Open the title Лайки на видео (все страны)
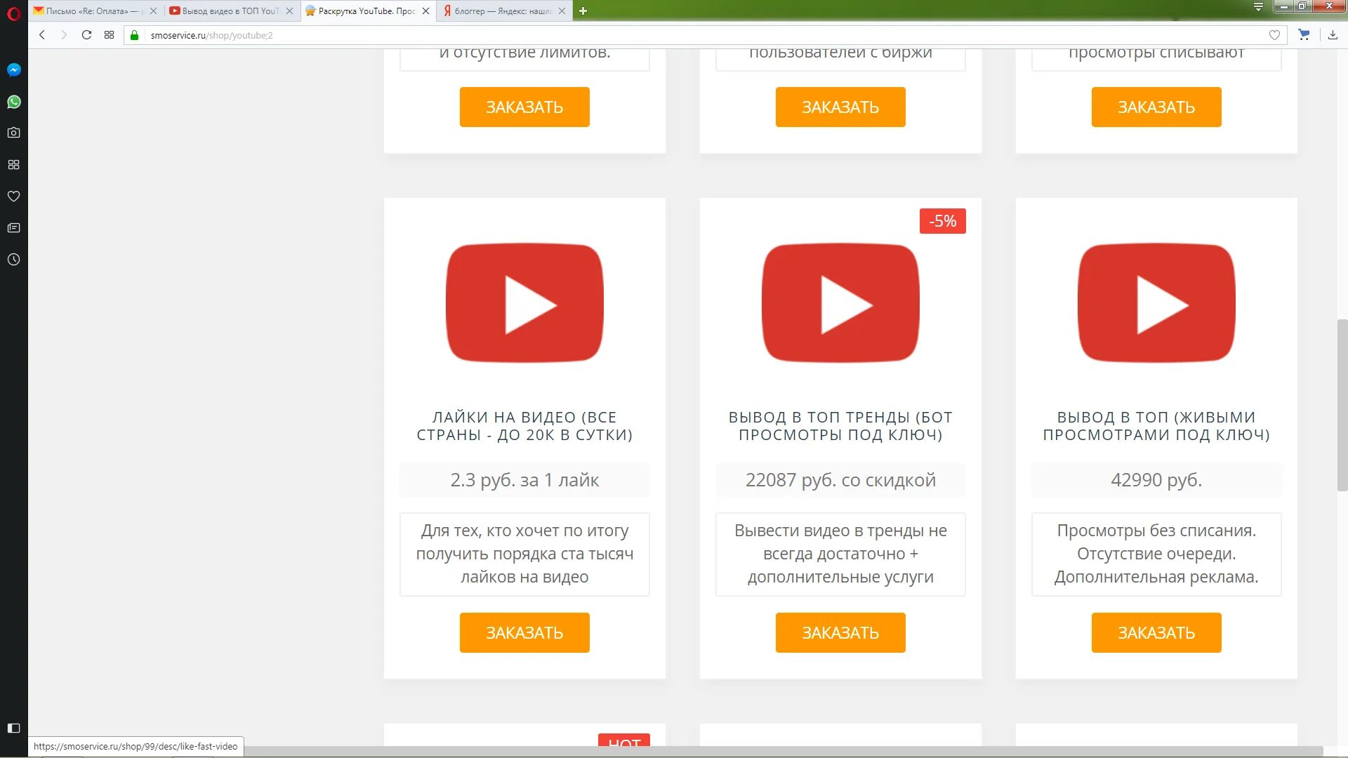This screenshot has width=1348, height=758. (x=524, y=426)
